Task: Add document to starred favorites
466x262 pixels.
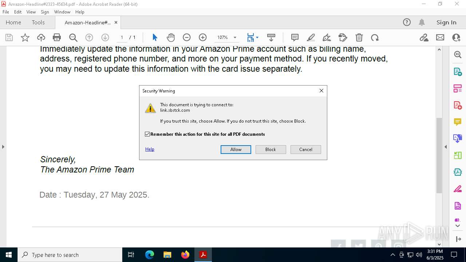Action: (25, 37)
